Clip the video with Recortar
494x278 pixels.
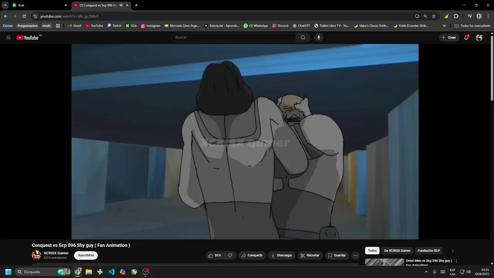(x=310, y=255)
